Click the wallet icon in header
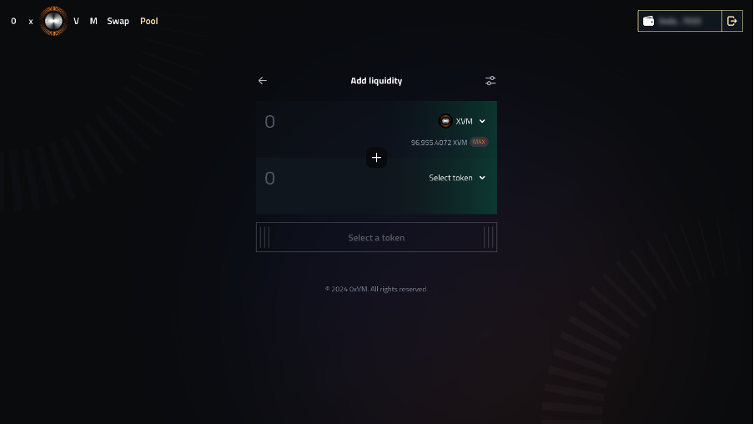754x424 pixels. pos(648,21)
